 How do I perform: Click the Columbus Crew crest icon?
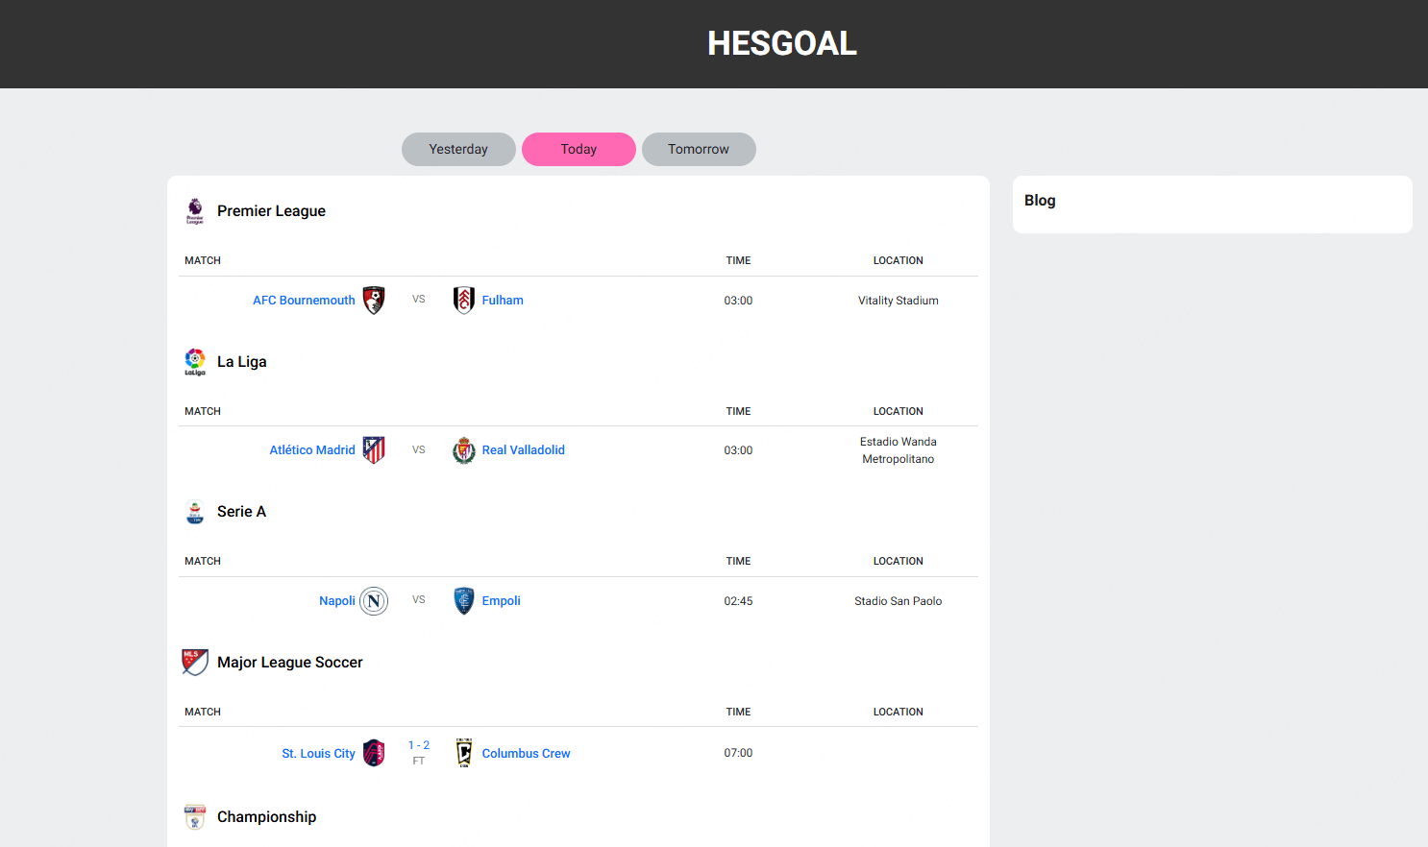click(464, 753)
